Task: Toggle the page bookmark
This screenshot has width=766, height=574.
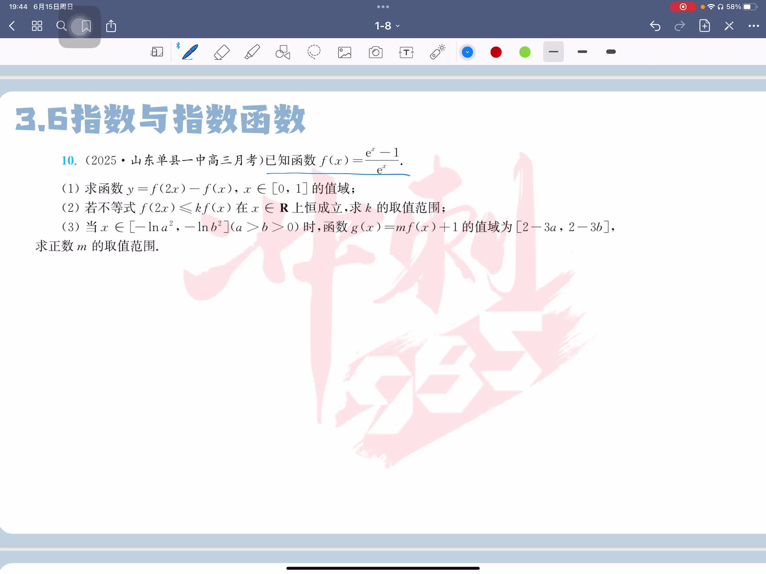Action: [x=86, y=26]
